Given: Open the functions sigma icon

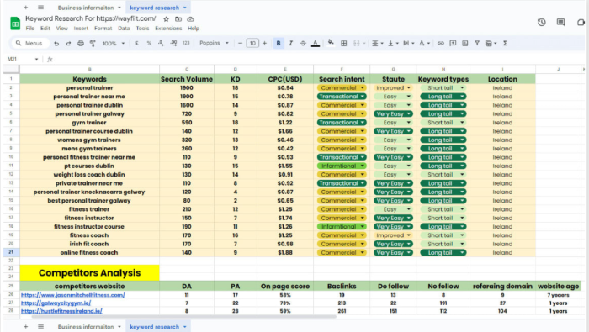Looking at the screenshot, I should click(505, 43).
